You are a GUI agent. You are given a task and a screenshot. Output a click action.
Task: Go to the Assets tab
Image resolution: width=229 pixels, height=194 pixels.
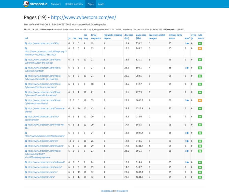pyautogui.click(x=101, y=4)
